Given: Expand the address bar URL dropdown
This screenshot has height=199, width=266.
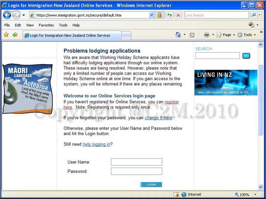Looking at the screenshot, I should click(x=151, y=15).
